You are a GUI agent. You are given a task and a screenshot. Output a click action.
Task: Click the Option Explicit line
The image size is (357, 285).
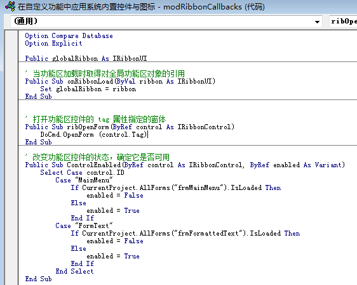pyautogui.click(x=53, y=43)
